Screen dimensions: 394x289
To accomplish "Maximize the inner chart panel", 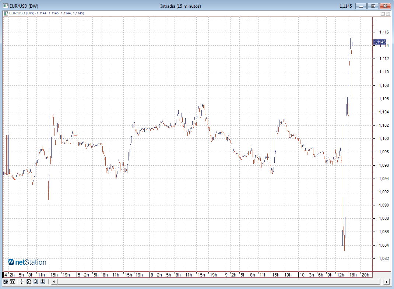I will 383,13.
